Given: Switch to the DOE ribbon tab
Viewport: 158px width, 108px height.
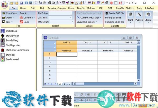Looking at the screenshot, I should [x=110, y=8].
